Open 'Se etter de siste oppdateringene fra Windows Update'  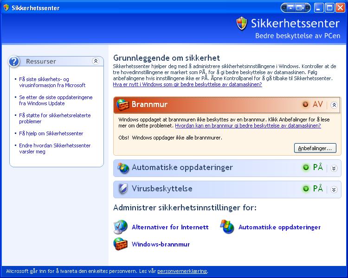click(56, 100)
